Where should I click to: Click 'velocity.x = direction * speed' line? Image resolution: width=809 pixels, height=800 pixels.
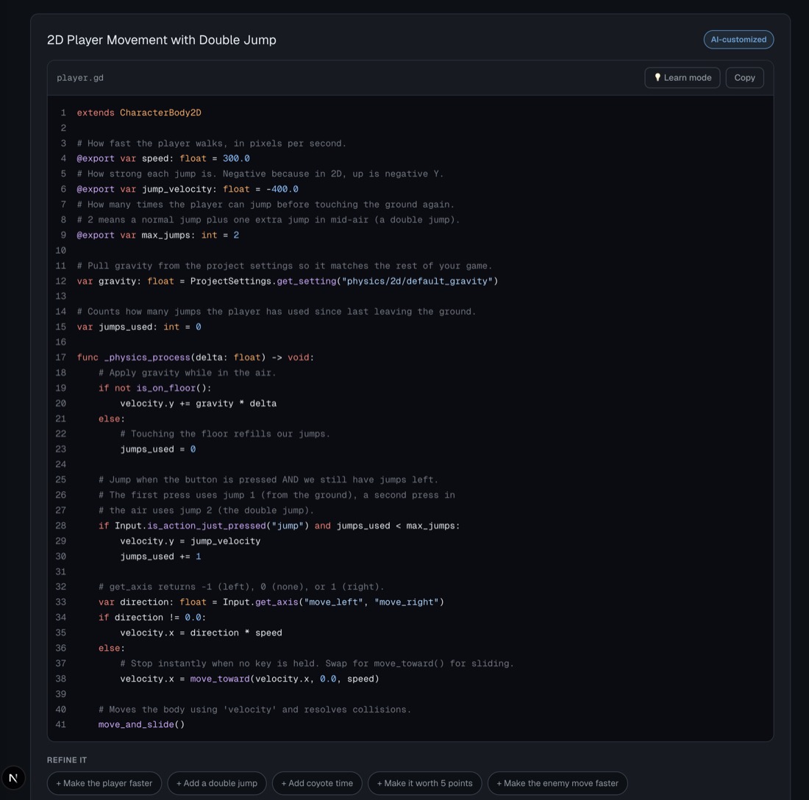click(202, 633)
